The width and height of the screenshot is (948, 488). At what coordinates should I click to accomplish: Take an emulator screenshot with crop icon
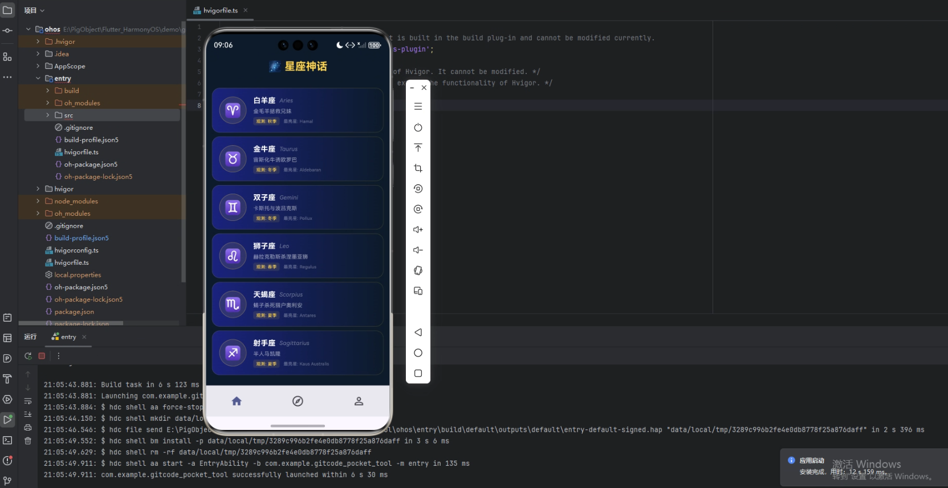coord(418,168)
